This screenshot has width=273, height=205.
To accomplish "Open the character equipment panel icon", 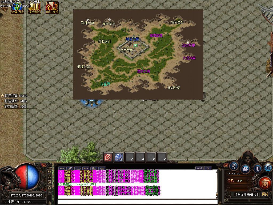I will pos(234,166).
